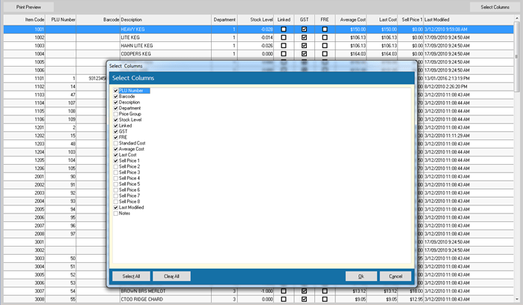The width and height of the screenshot is (523, 305).
Task: Untick the Barcode column checkbox
Action: pyautogui.click(x=115, y=97)
